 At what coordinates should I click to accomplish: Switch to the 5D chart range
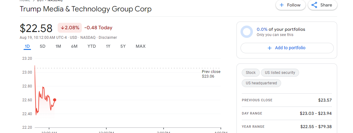point(42,46)
